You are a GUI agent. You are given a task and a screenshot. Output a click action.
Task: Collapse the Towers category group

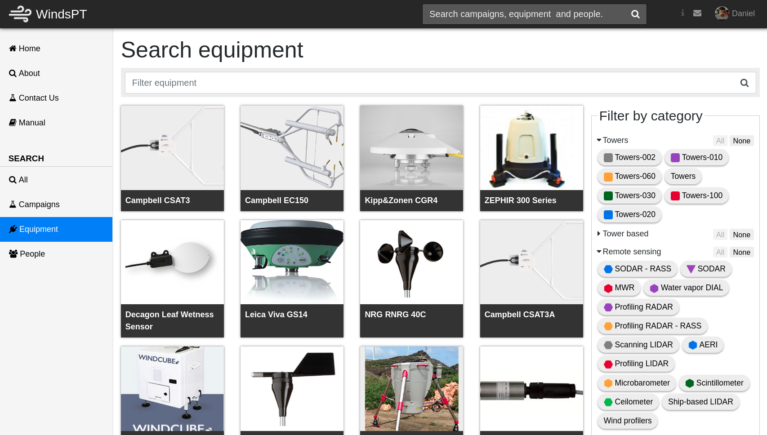pos(612,140)
